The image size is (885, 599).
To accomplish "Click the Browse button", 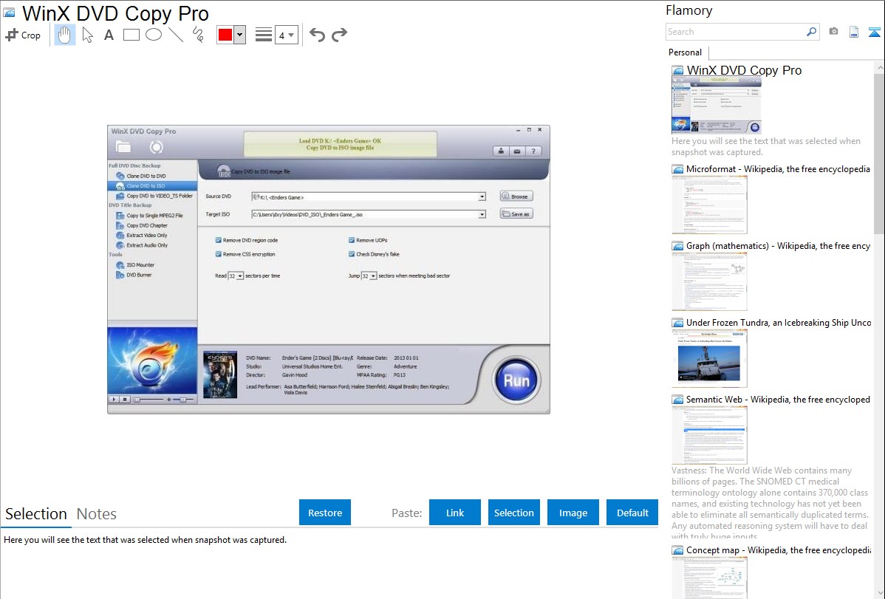I will click(516, 196).
